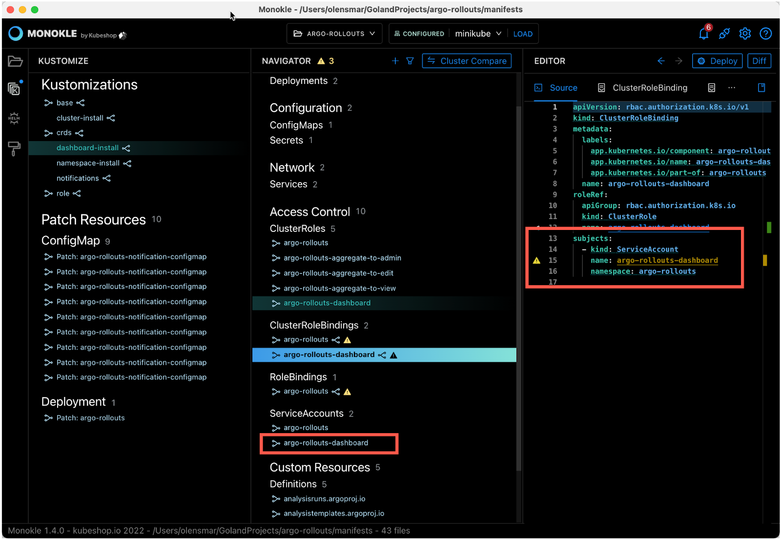
Task: Go forward in editor selection history
Action: coord(679,61)
